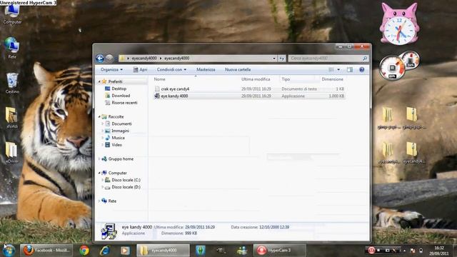Change view with the view layout icon
This screenshot has width=457, height=257.
pos(331,70)
